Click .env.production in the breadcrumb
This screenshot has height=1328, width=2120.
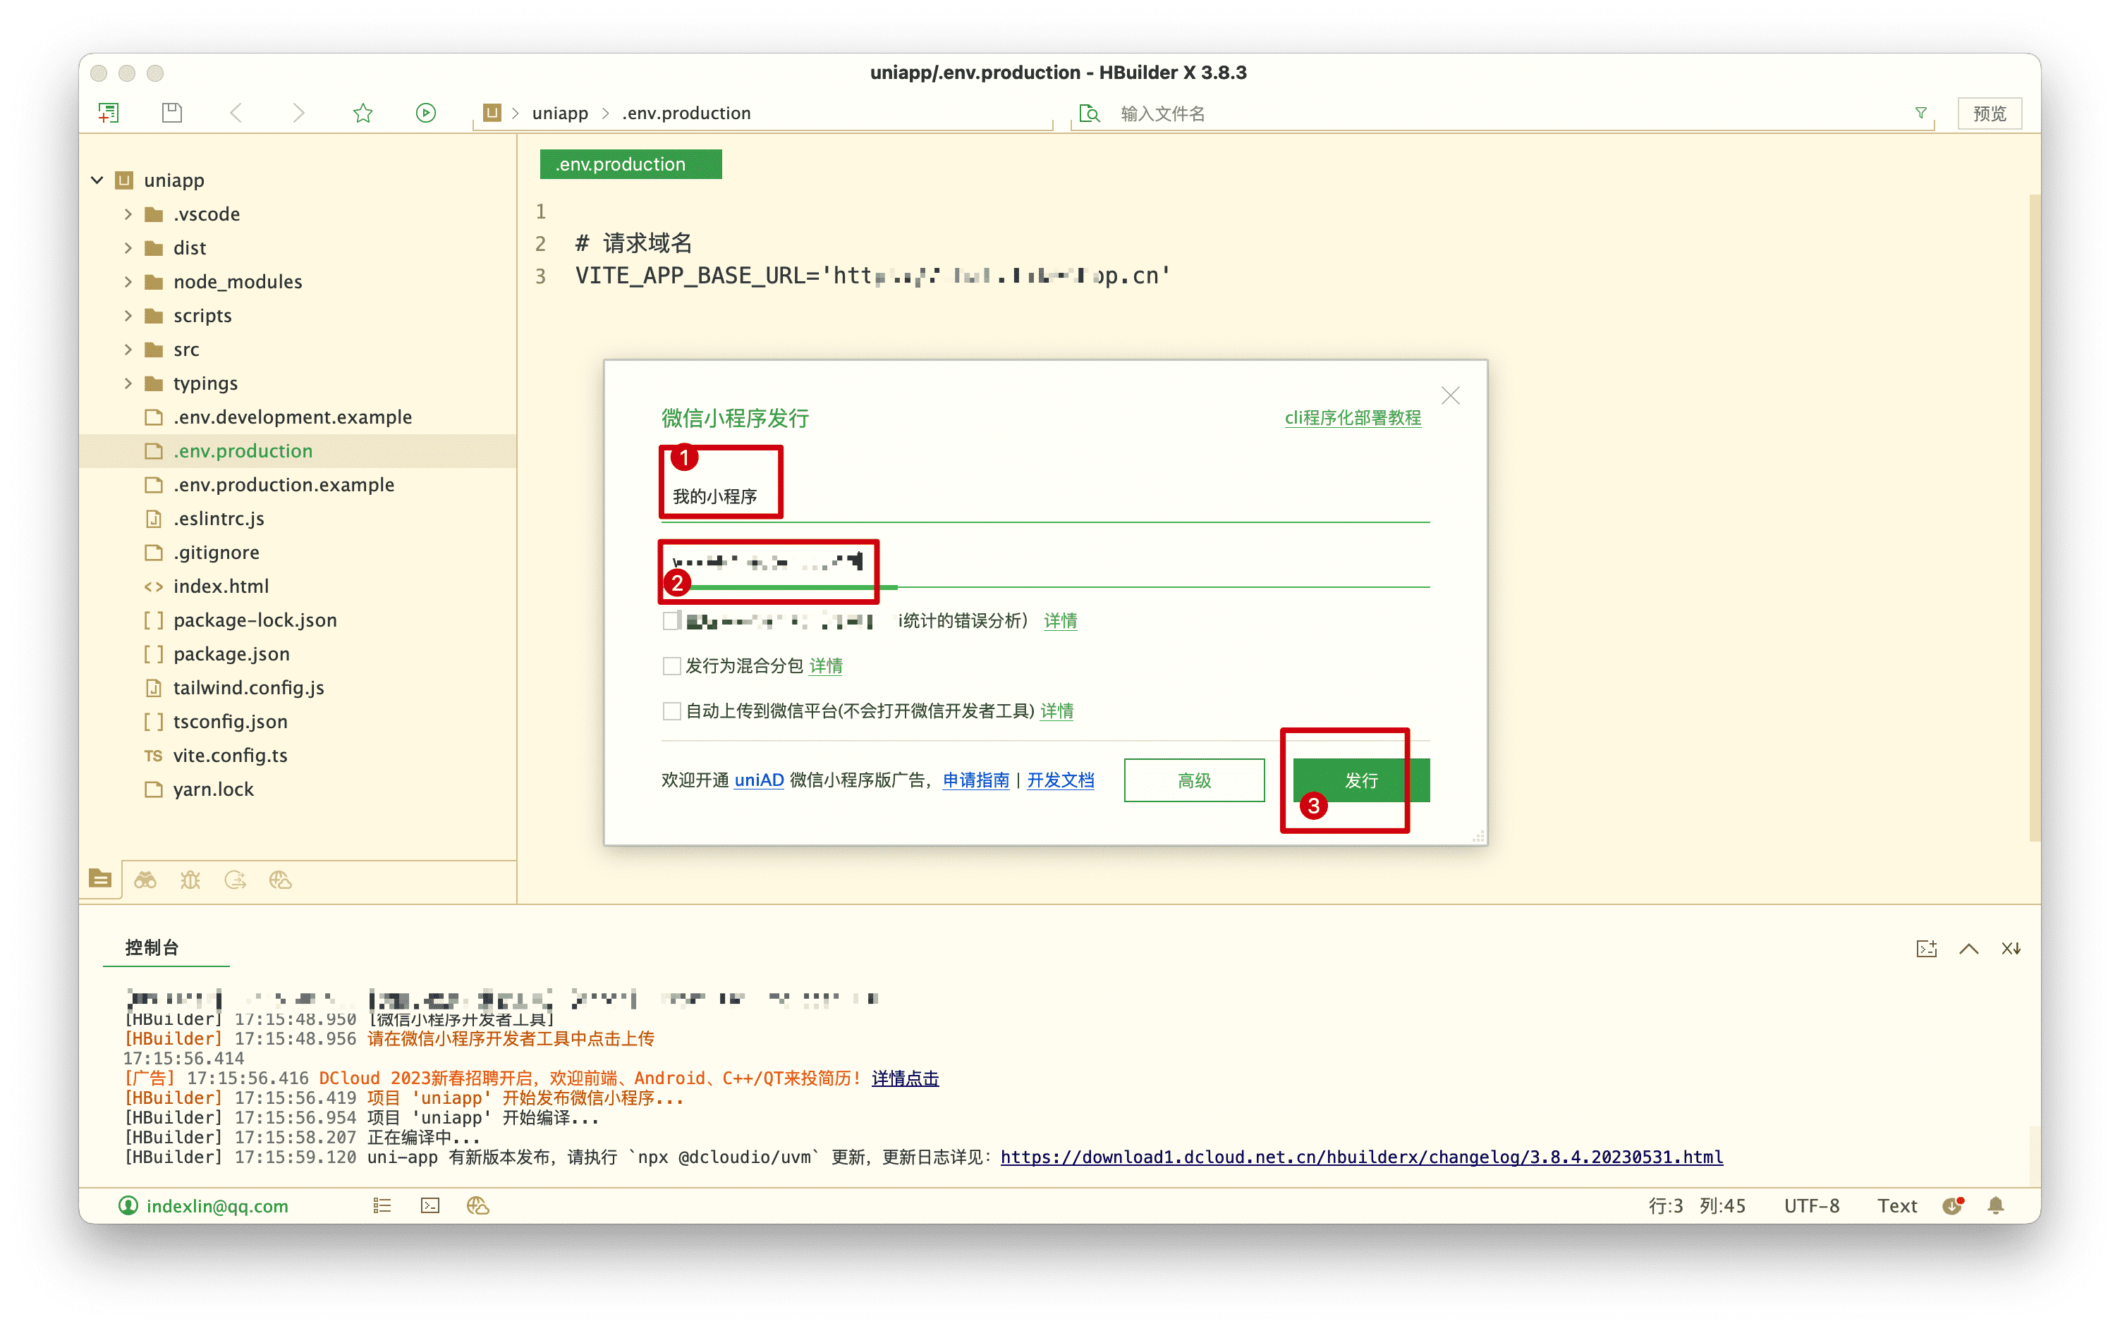coord(686,113)
